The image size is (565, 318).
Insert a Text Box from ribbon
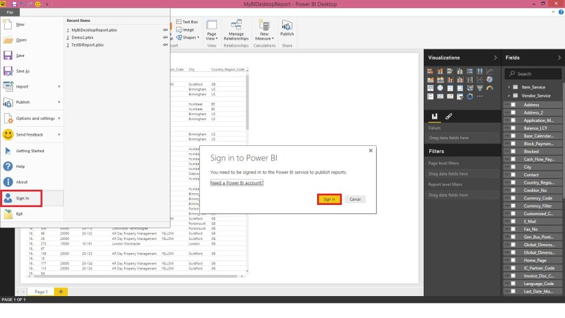point(187,22)
